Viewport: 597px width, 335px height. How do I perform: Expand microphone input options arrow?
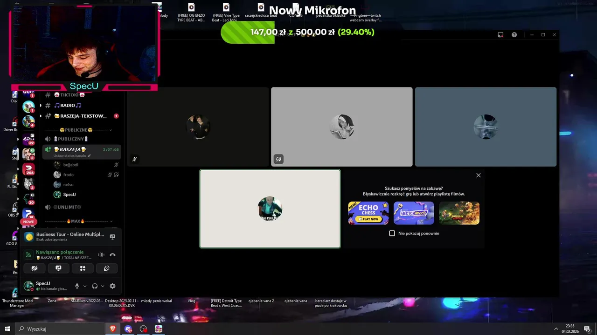tap(84, 286)
